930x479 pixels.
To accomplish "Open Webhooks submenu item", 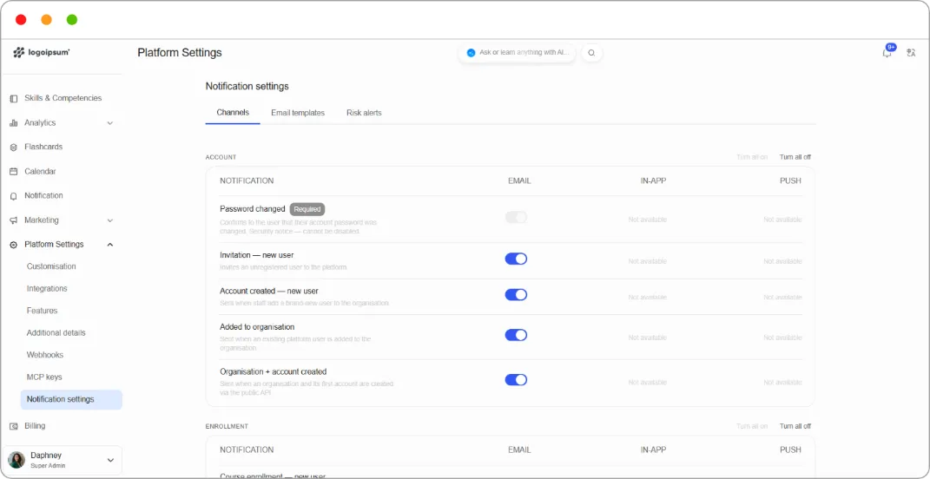I will click(x=45, y=355).
